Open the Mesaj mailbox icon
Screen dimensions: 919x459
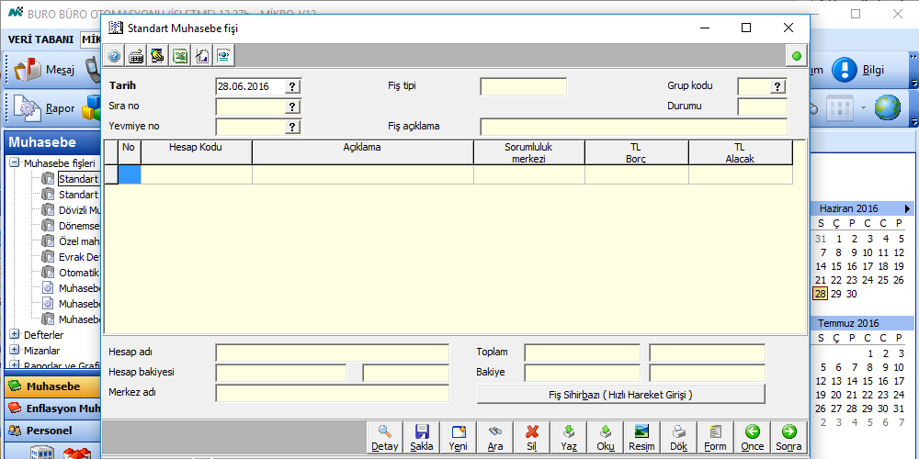[26, 71]
